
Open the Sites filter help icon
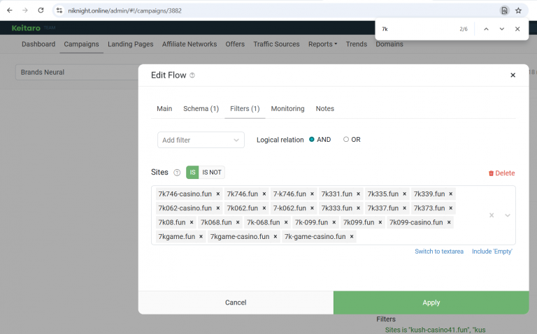[x=177, y=173]
